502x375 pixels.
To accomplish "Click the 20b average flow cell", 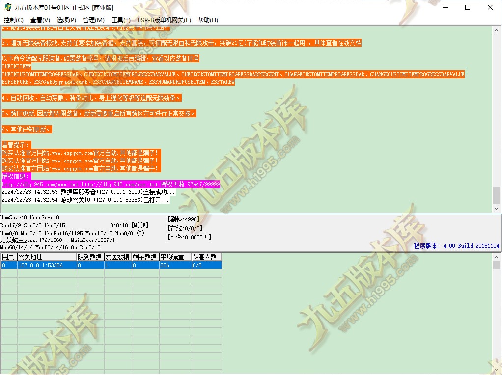I will [x=175, y=265].
